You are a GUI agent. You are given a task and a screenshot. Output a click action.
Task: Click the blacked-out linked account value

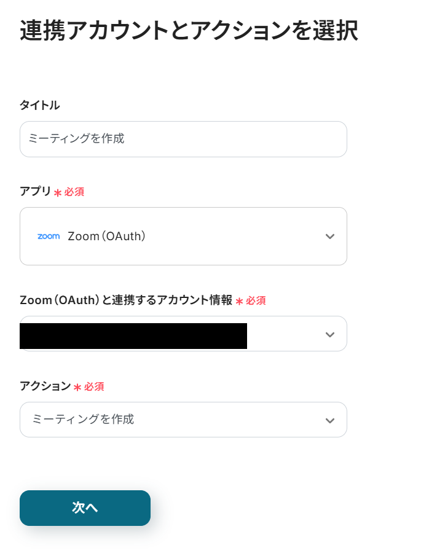click(x=133, y=336)
